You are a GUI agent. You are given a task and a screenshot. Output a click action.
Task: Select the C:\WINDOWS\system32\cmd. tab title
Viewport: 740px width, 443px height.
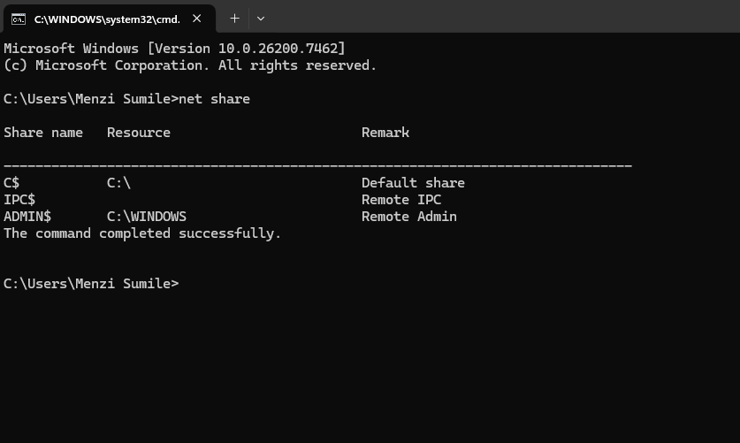point(104,19)
